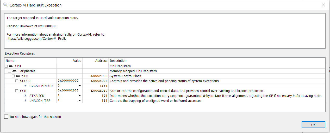The image size is (330, 133).
Task: Click the Value column header
Action: (69, 61)
